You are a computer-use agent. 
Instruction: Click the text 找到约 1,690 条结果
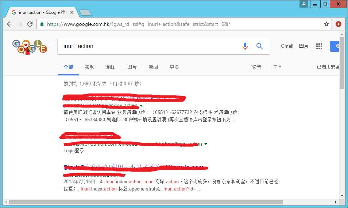point(85,83)
